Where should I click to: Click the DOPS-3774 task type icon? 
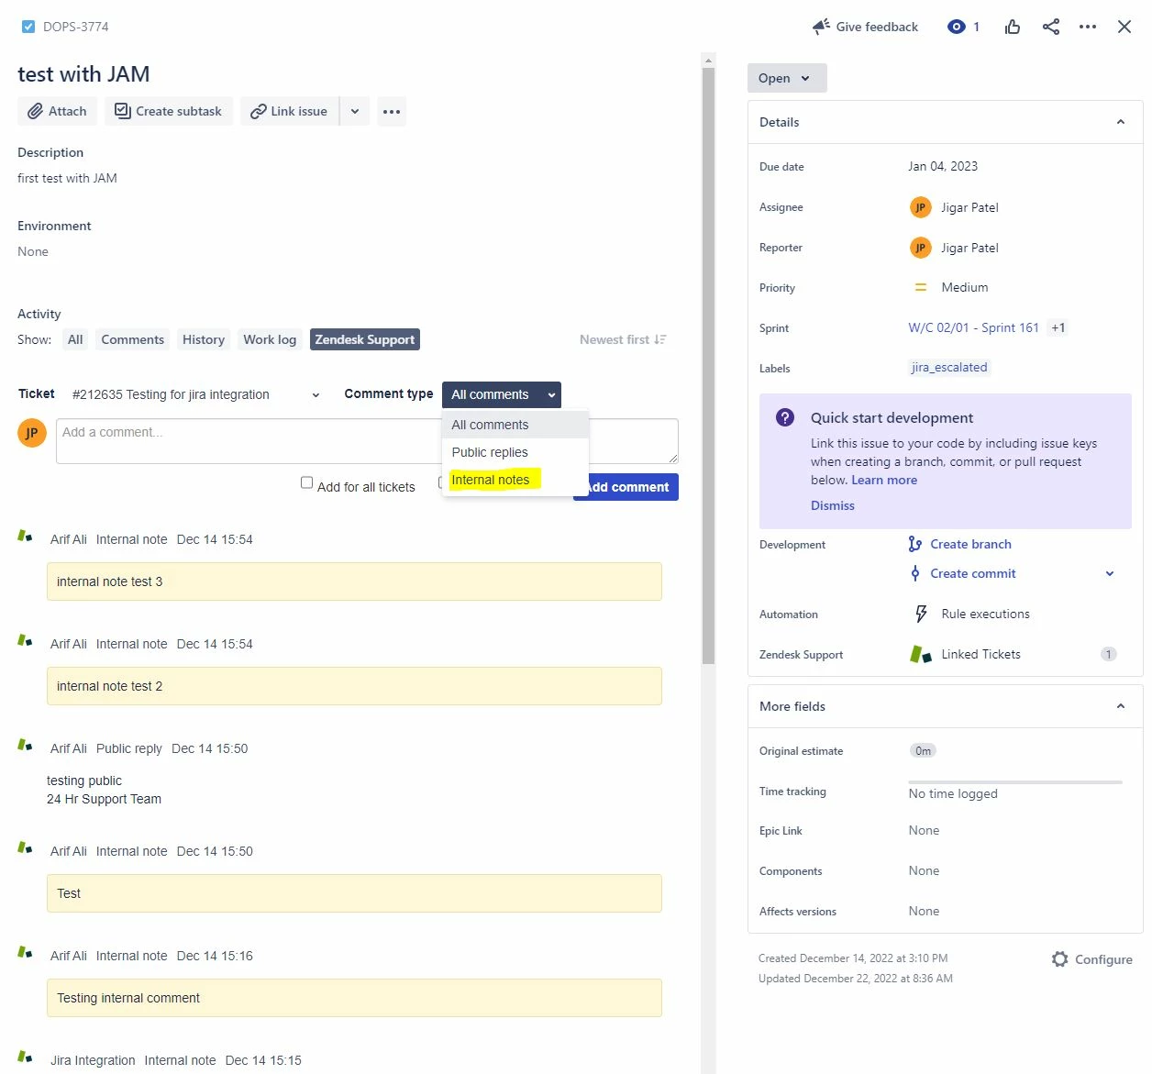tap(28, 27)
